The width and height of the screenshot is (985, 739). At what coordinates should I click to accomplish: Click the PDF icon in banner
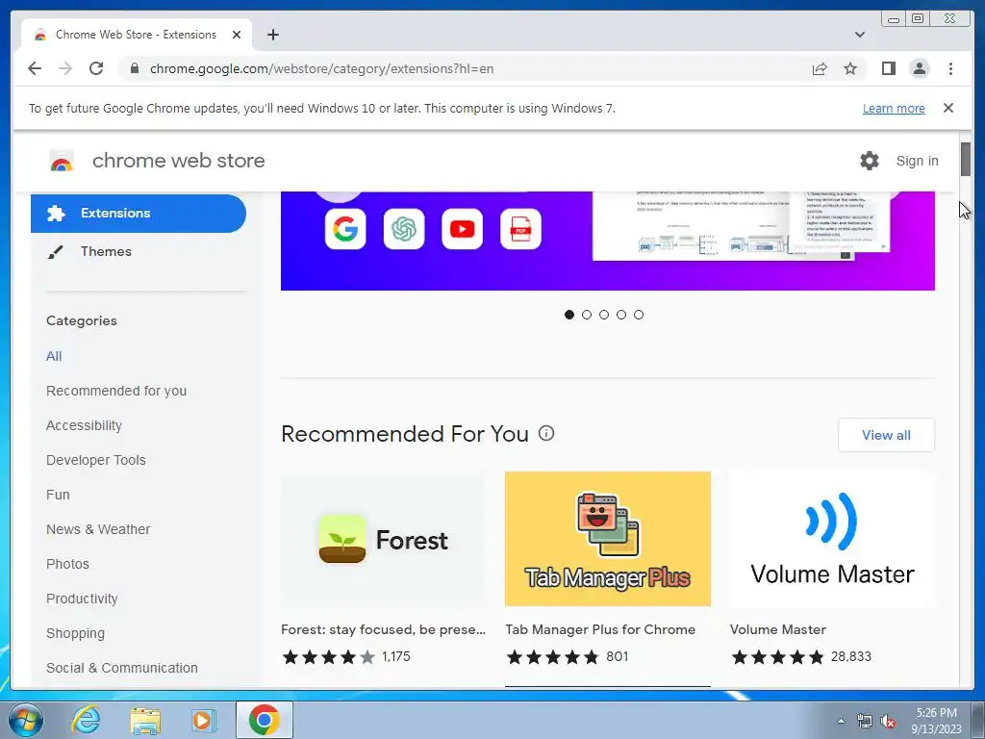[x=520, y=229]
